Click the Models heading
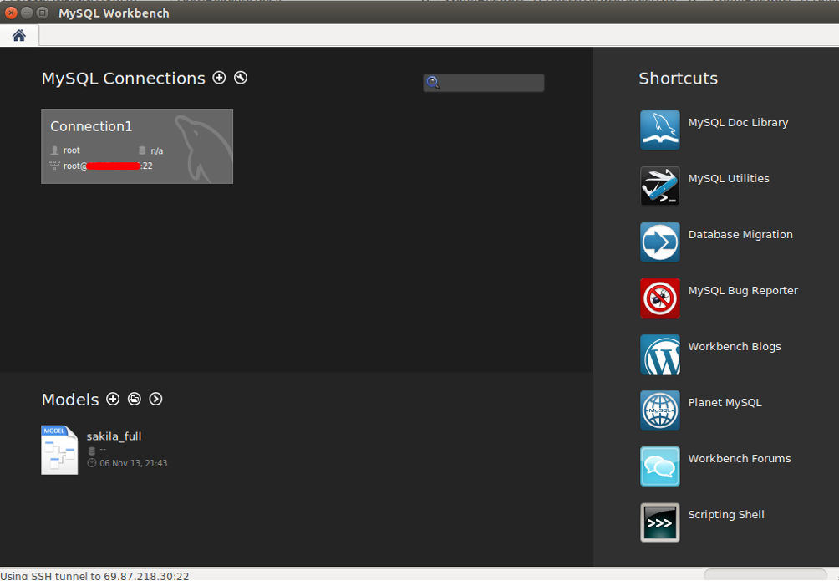 (x=70, y=400)
